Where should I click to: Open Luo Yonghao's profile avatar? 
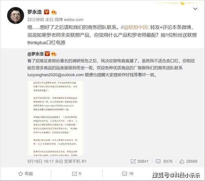point(16,16)
